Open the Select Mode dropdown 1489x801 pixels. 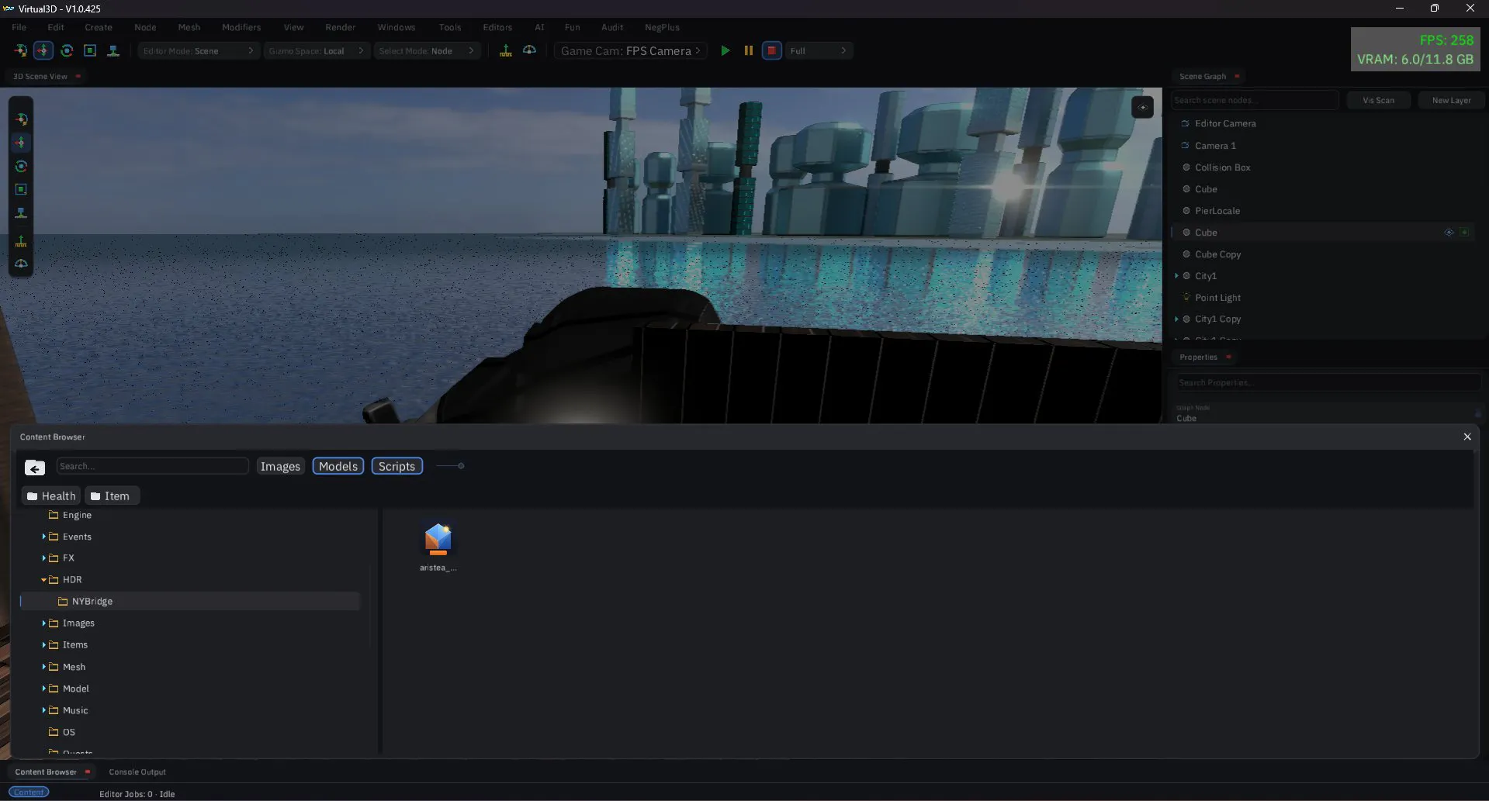tap(426, 50)
